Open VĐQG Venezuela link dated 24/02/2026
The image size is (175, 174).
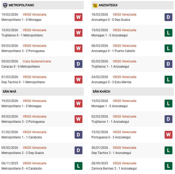(x=124, y=77)
